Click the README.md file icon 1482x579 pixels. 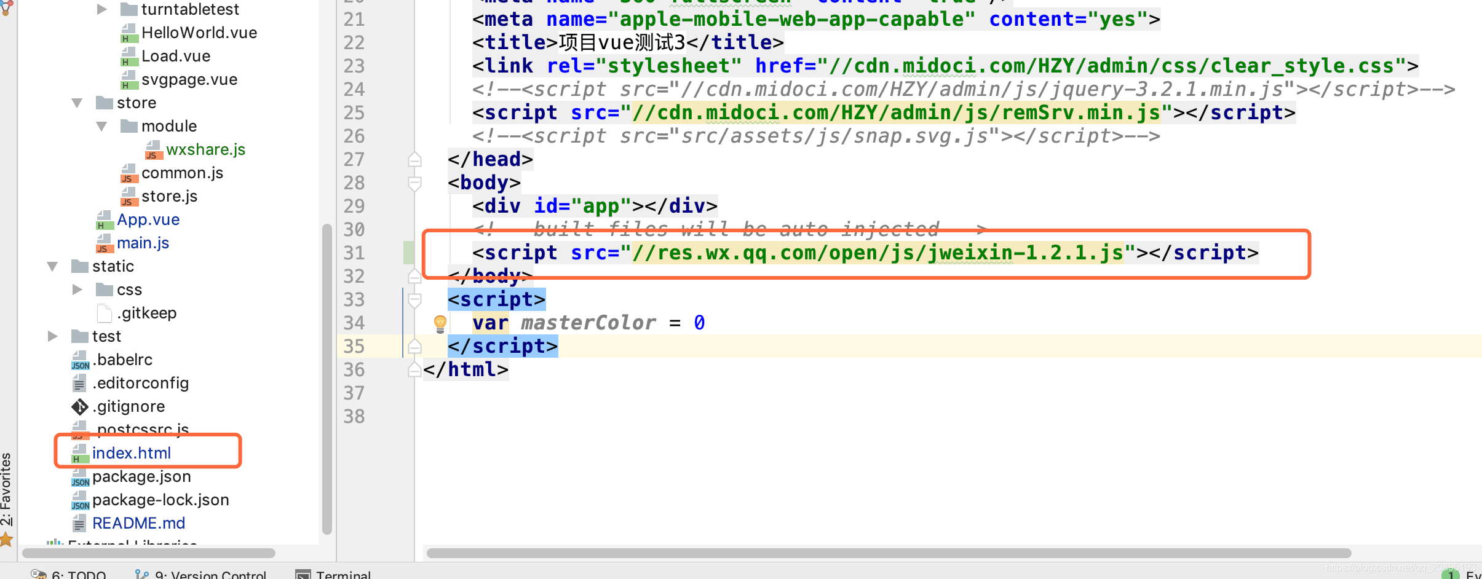point(79,524)
